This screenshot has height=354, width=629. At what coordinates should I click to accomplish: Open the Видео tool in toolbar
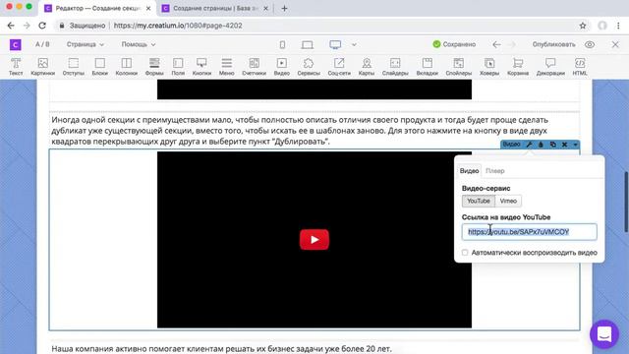point(282,67)
